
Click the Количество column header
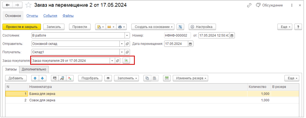259,87
